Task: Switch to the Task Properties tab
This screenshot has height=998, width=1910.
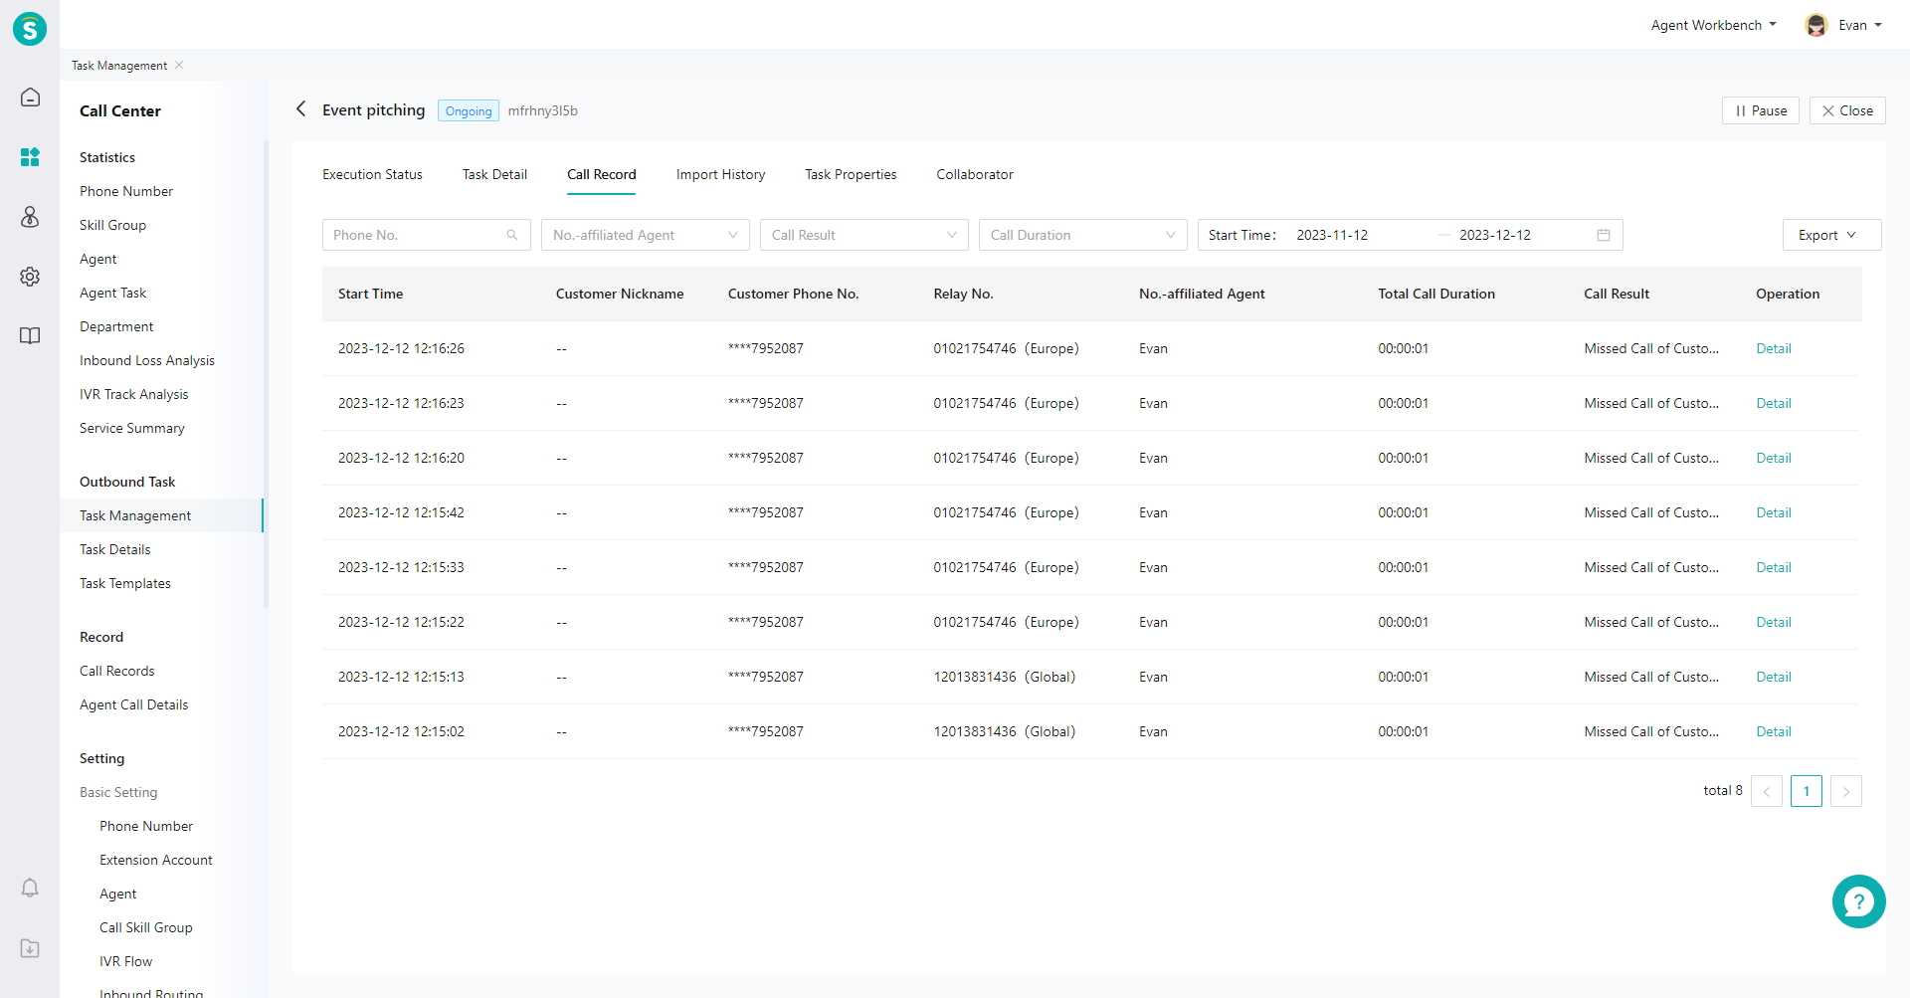Action: [x=851, y=174]
